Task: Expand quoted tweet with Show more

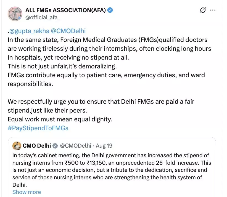Action: pos(27,192)
